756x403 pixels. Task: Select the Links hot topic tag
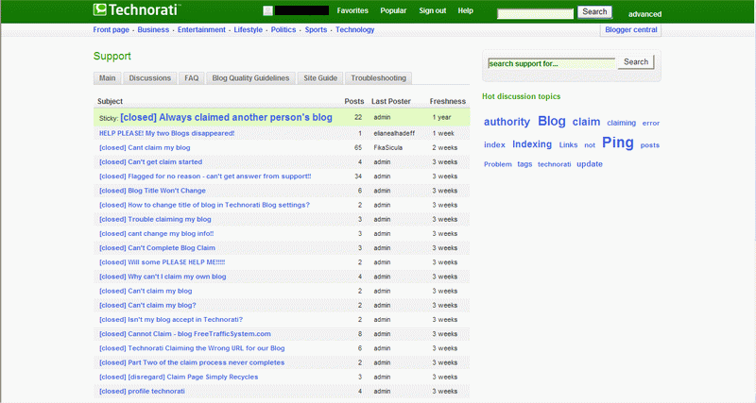point(568,145)
